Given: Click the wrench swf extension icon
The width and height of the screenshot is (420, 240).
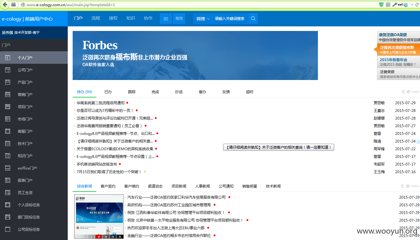Looking at the screenshot, I should coord(397,5).
